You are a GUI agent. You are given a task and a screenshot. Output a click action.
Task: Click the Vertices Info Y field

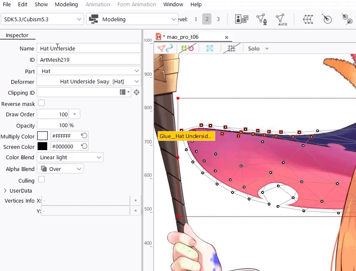pyautogui.click(x=85, y=211)
